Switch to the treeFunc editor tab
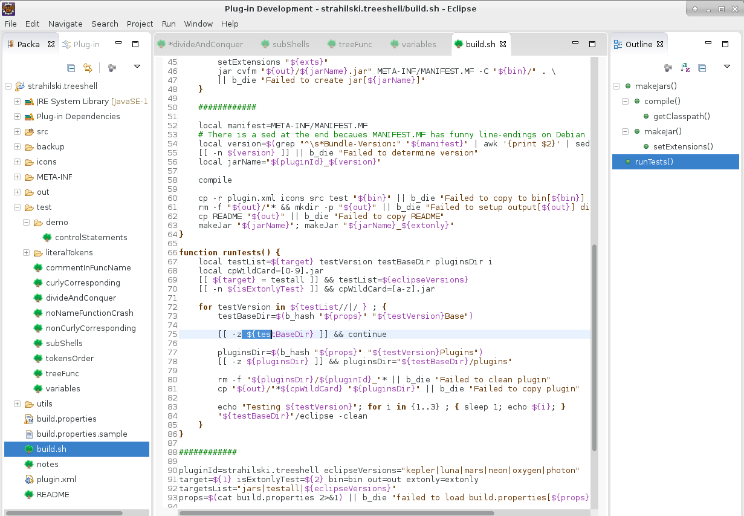The height and width of the screenshot is (516, 744). pyautogui.click(x=355, y=44)
